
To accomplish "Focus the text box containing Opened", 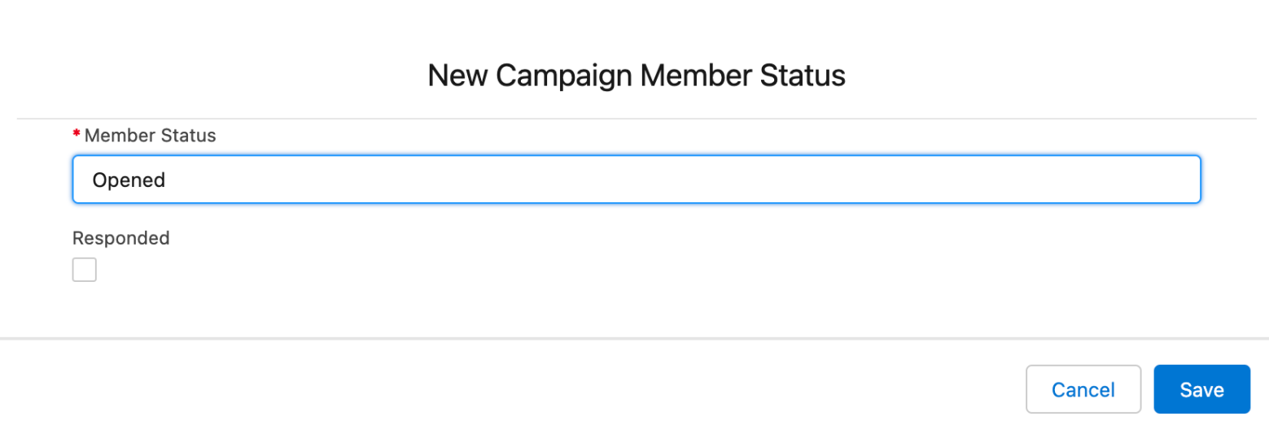I will (637, 180).
